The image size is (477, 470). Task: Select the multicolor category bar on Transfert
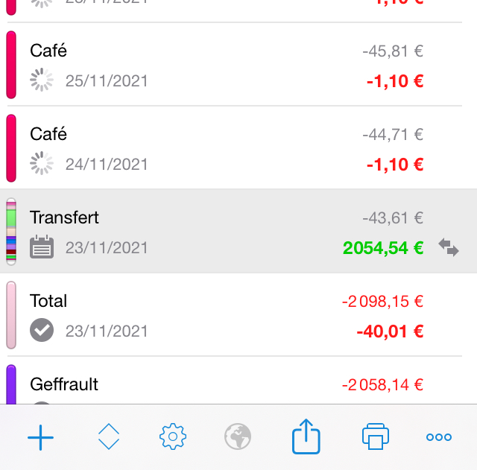[11, 231]
